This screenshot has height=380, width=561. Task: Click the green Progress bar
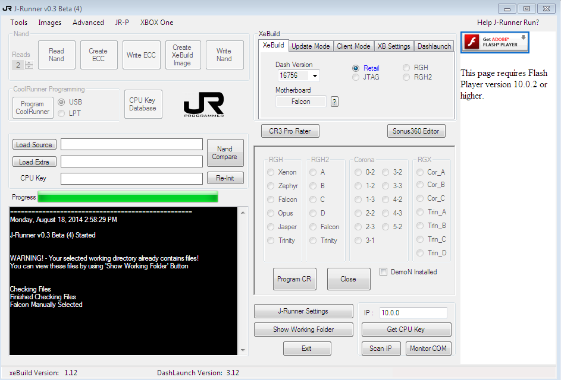pyautogui.click(x=128, y=197)
